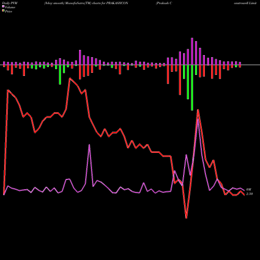The image size is (260, 260).
Task: Click the '2.50' price axis label
Action: pyautogui.click(x=250, y=194)
